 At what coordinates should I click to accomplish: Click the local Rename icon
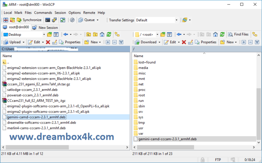[x=55, y=42]
